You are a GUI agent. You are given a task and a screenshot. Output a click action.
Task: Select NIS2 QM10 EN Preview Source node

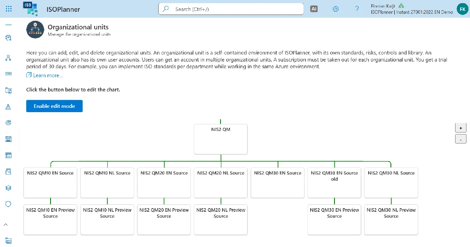51,220
